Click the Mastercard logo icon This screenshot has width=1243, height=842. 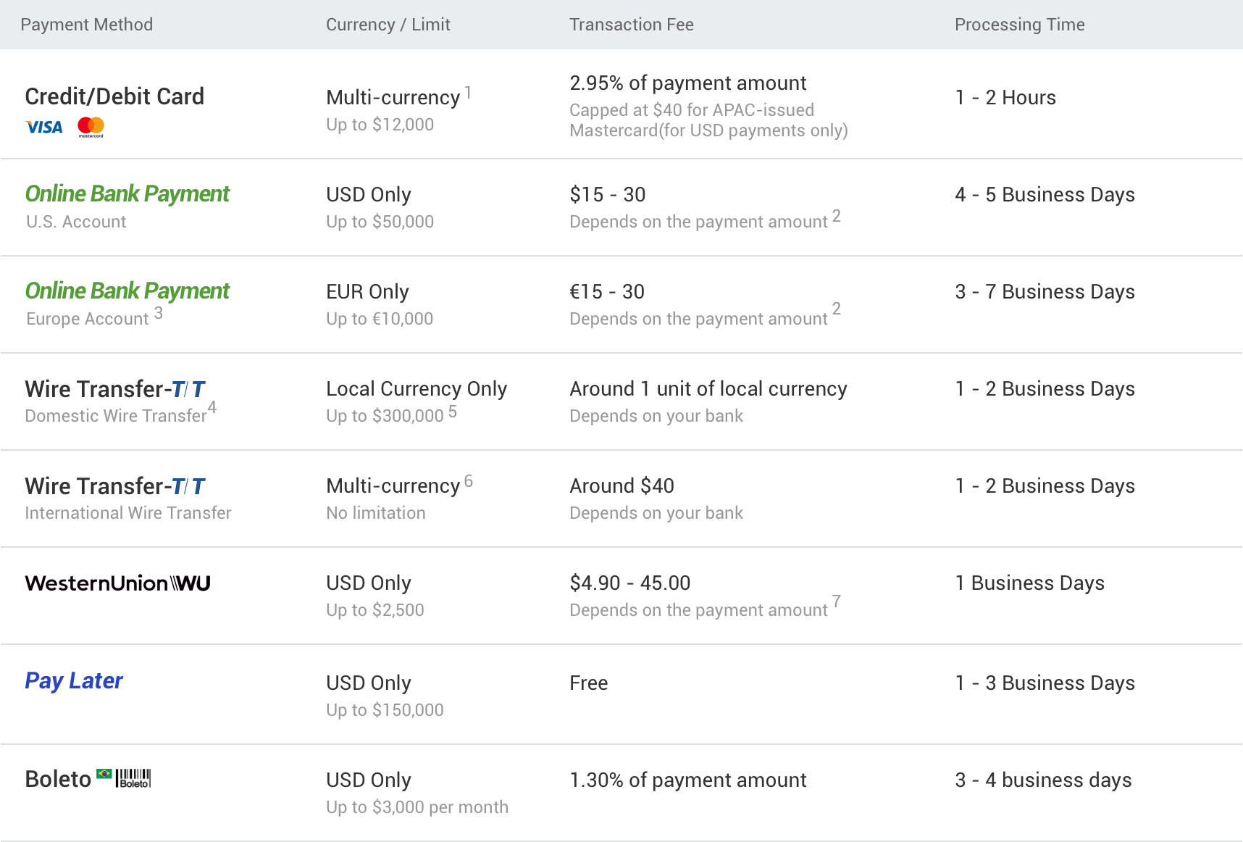pos(91,127)
